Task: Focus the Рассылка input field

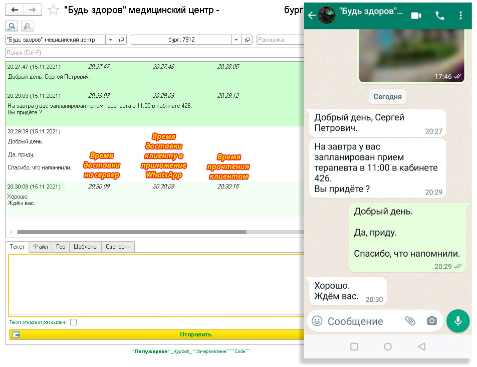Action: click(x=280, y=40)
